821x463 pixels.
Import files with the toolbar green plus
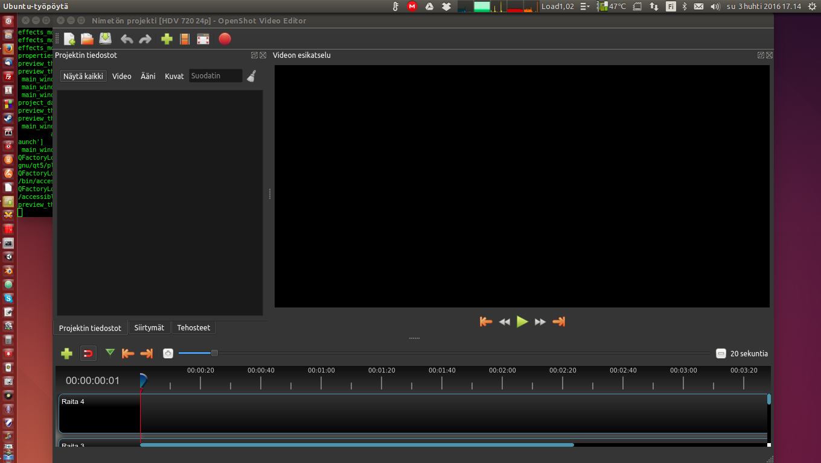167,39
